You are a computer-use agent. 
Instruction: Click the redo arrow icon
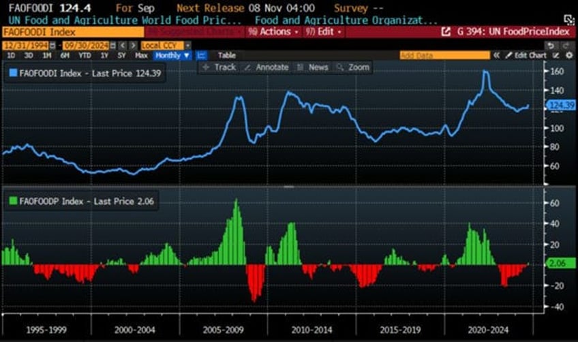566,46
